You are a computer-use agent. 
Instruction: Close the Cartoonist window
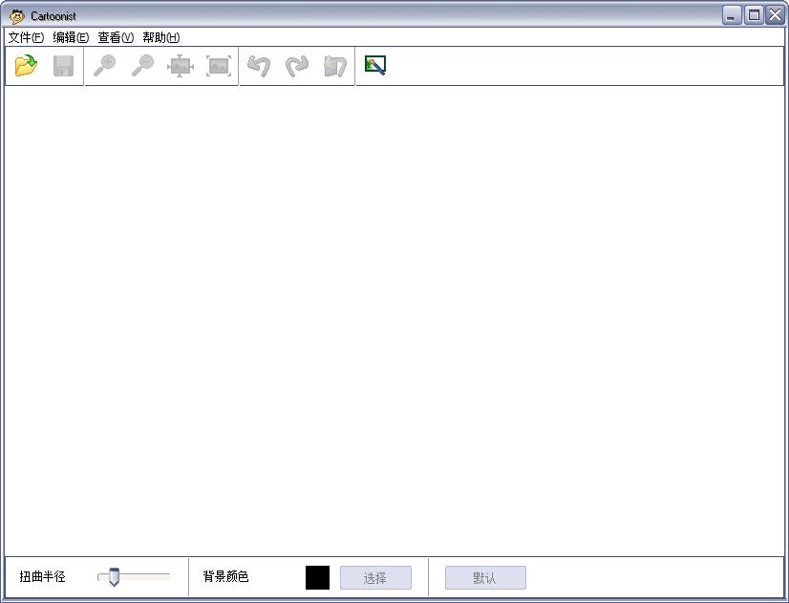[x=776, y=15]
